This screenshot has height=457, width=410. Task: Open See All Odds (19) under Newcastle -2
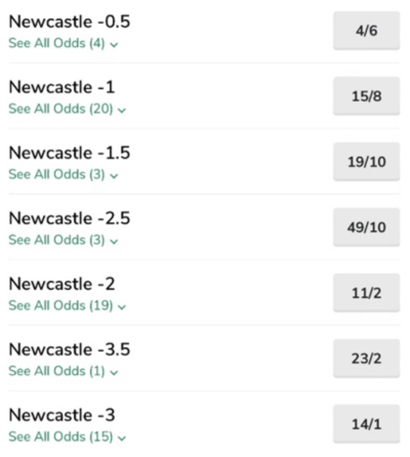(x=67, y=306)
